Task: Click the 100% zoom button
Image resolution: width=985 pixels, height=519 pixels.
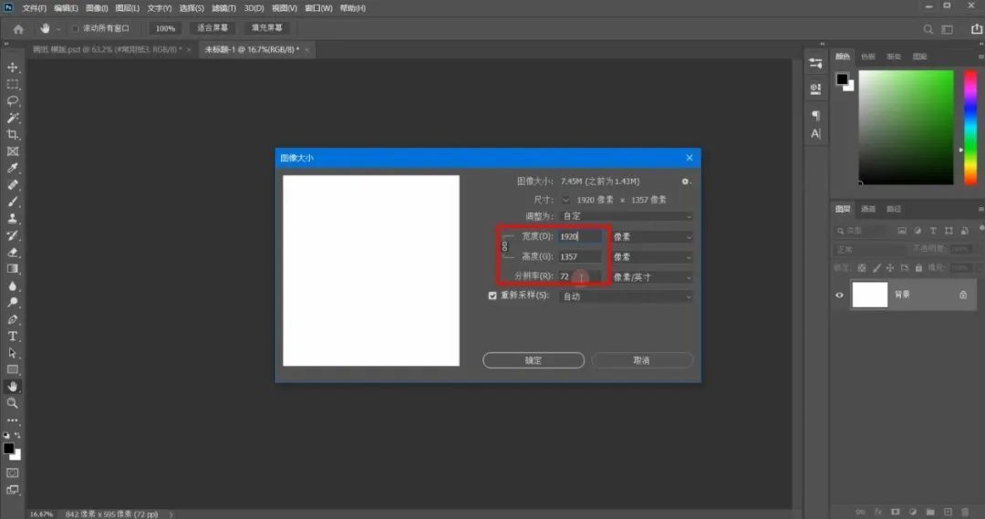Action: (165, 29)
